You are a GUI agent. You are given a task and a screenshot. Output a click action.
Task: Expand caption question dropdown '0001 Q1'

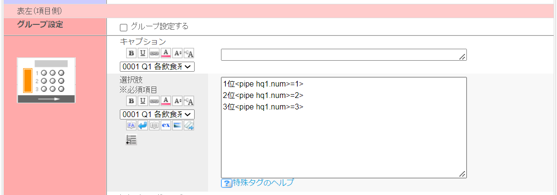pyautogui.click(x=157, y=66)
